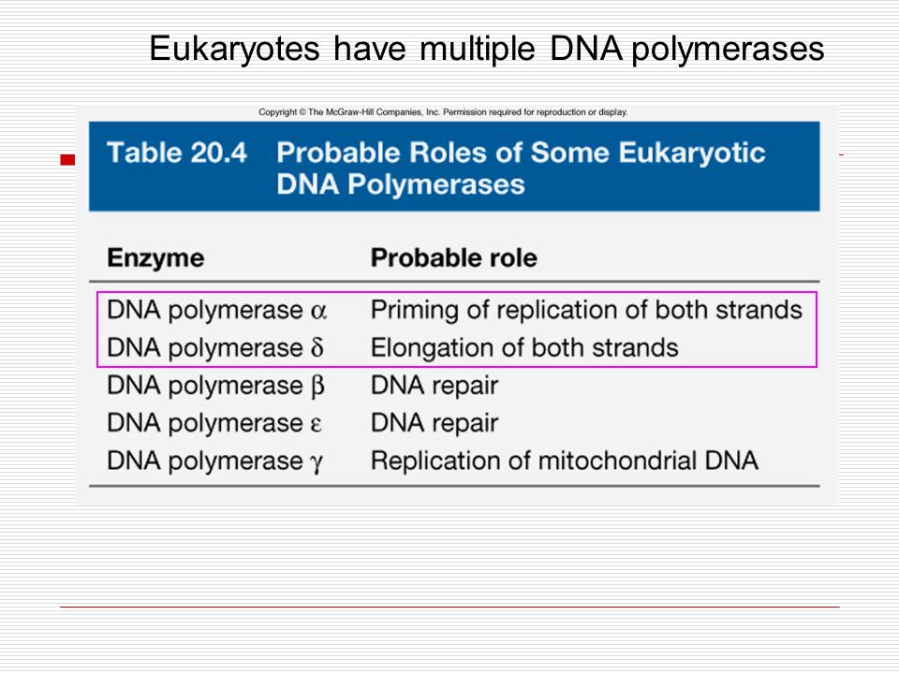
Task: Click the table heading 'Probable Roles of Some Eukaryotic'
Action: pos(521,153)
